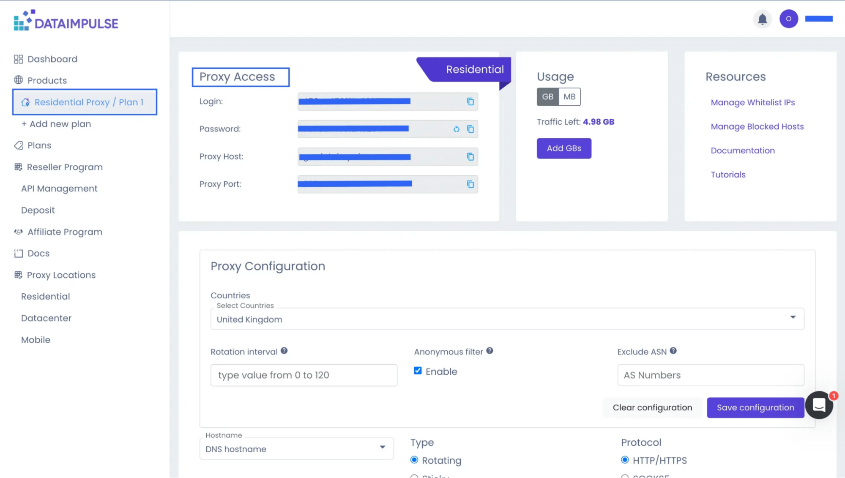Select the Rotating type radio
The height and width of the screenshot is (478, 845).
414,460
